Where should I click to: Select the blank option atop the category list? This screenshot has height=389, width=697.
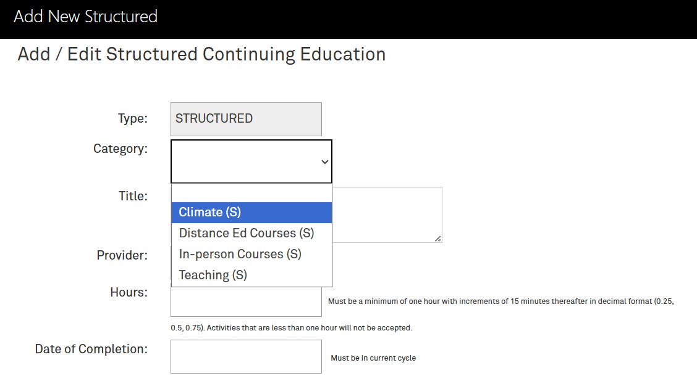click(251, 193)
